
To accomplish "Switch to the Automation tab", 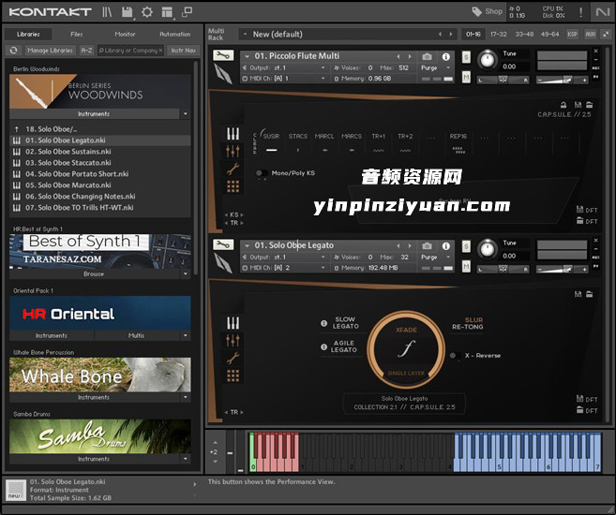I will (x=174, y=34).
